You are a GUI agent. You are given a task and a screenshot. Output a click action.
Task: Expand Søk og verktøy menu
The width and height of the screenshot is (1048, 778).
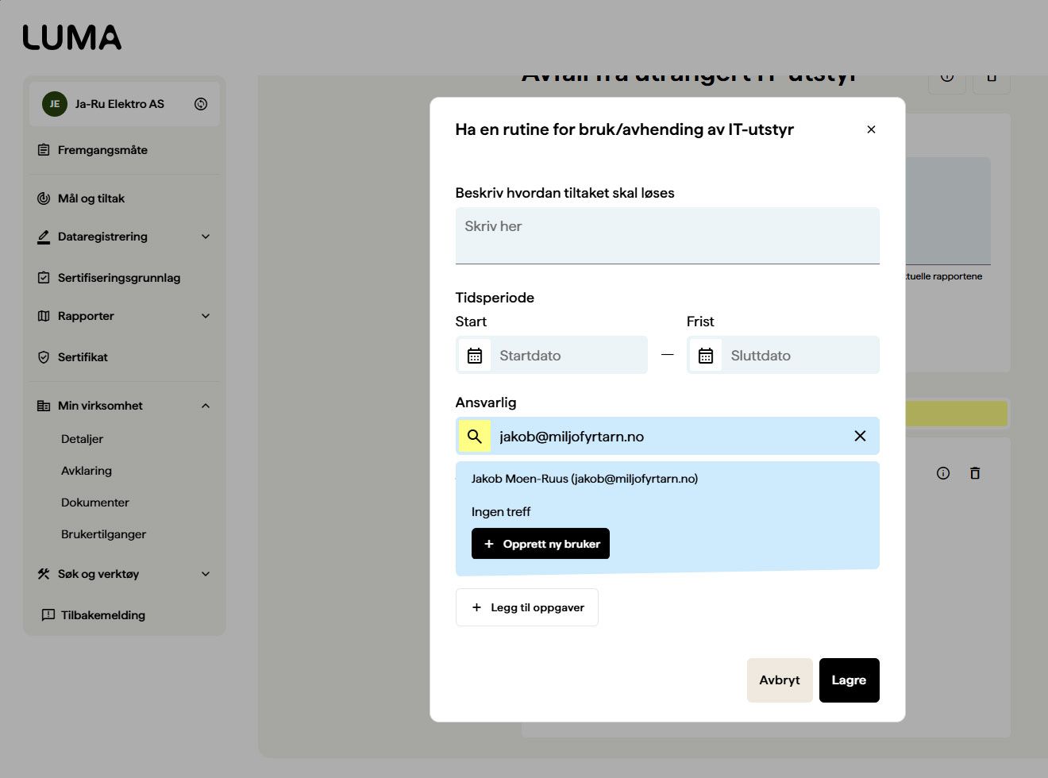click(206, 574)
